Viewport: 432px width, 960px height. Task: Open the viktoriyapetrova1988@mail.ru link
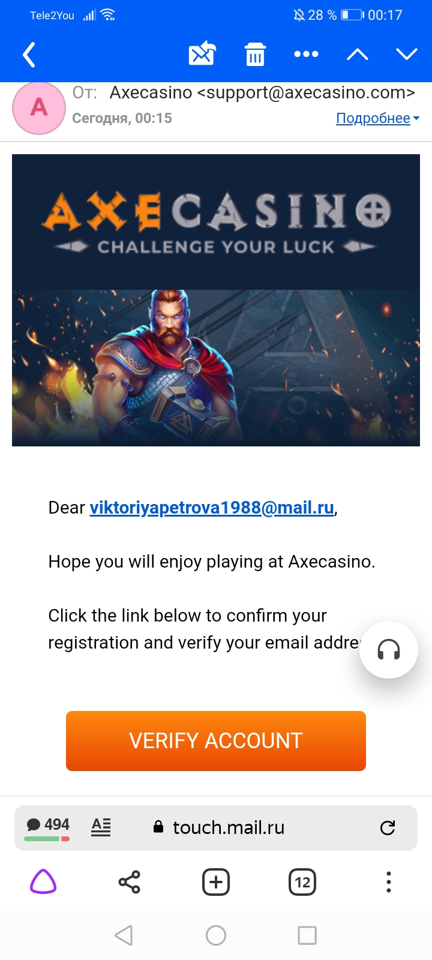212,508
